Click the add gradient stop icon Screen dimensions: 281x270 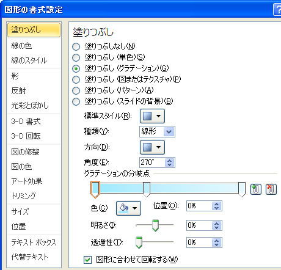tap(256, 189)
